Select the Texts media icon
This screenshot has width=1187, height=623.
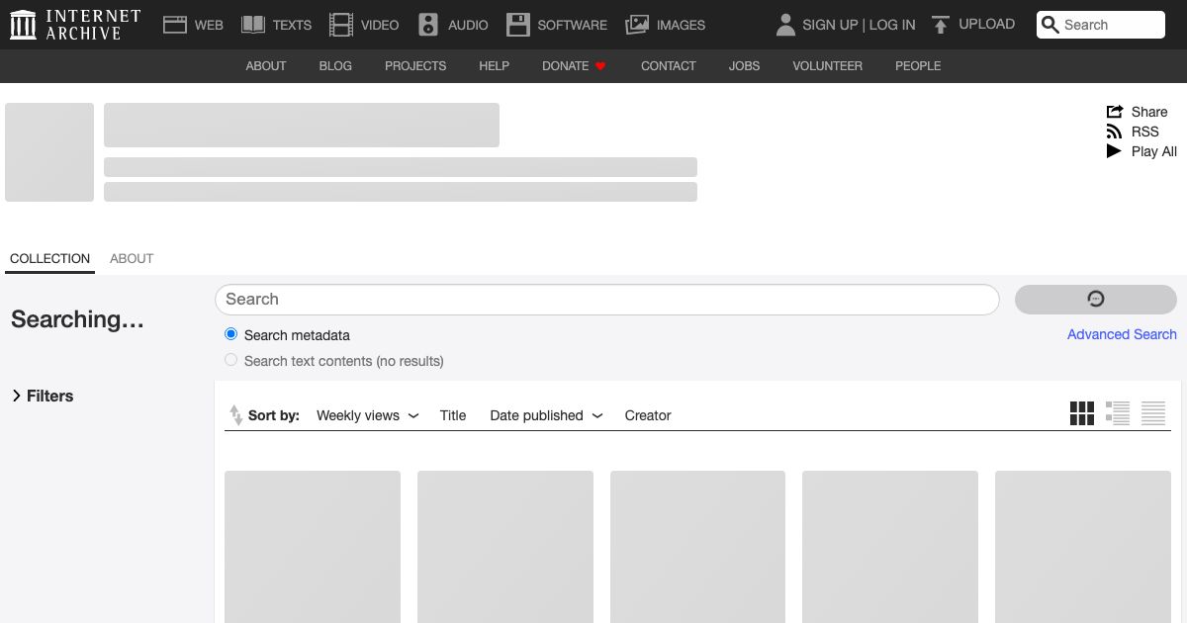(254, 23)
